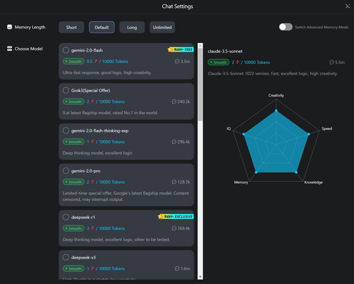Select the gemini-2.0-flash radio button
354x284 pixels.
(66, 50)
